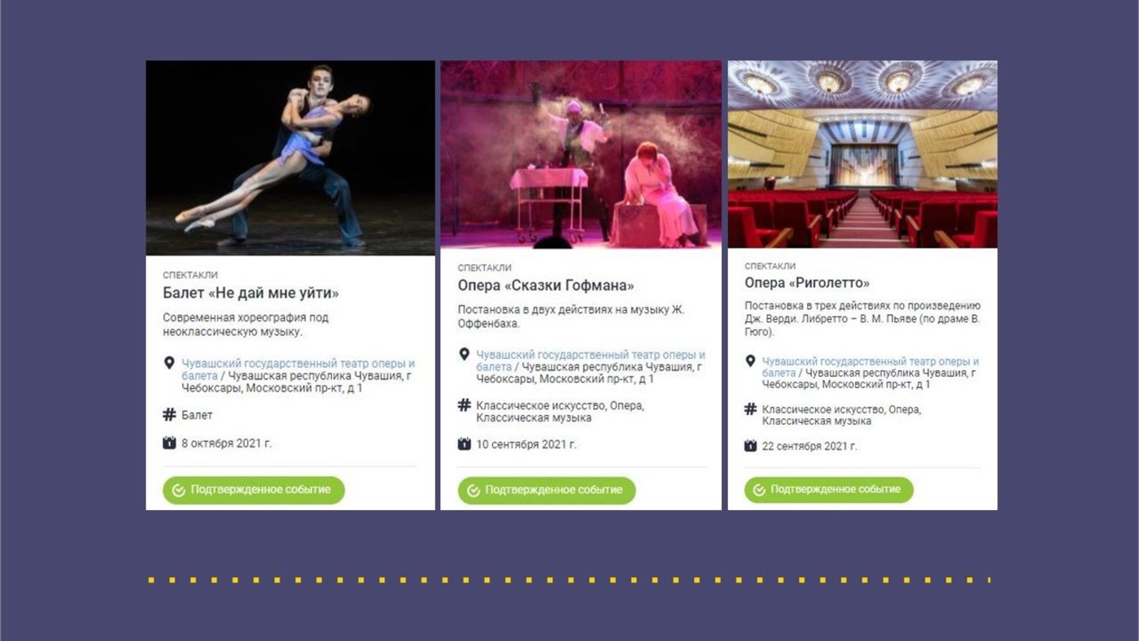Click calendar icon beside 8 октября 2021
Screen dimensions: 1139x641
(x=169, y=443)
